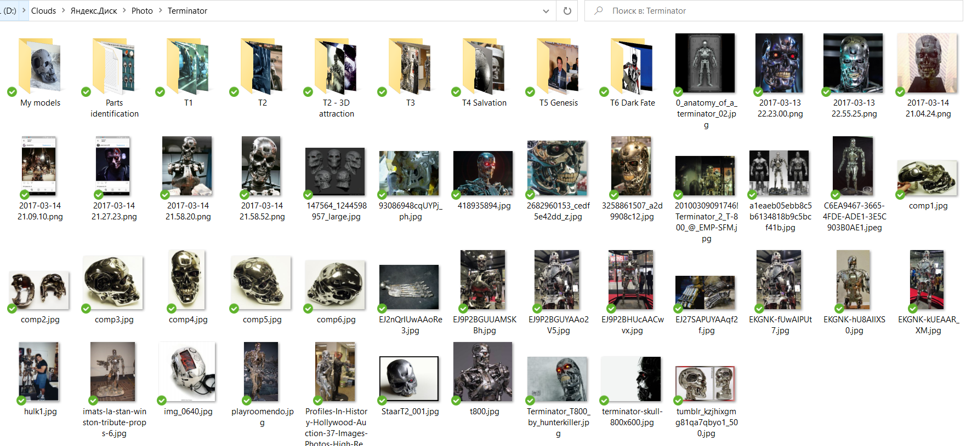Select 2017-03-13 22.23.00.png thumbnail
This screenshot has height=446, width=966.
[x=779, y=63]
